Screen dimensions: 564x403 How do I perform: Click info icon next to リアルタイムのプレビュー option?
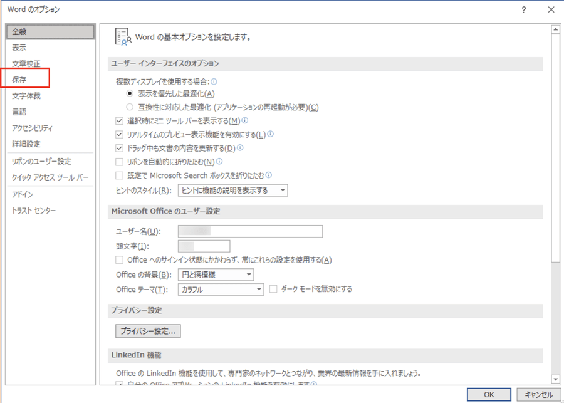point(271,134)
